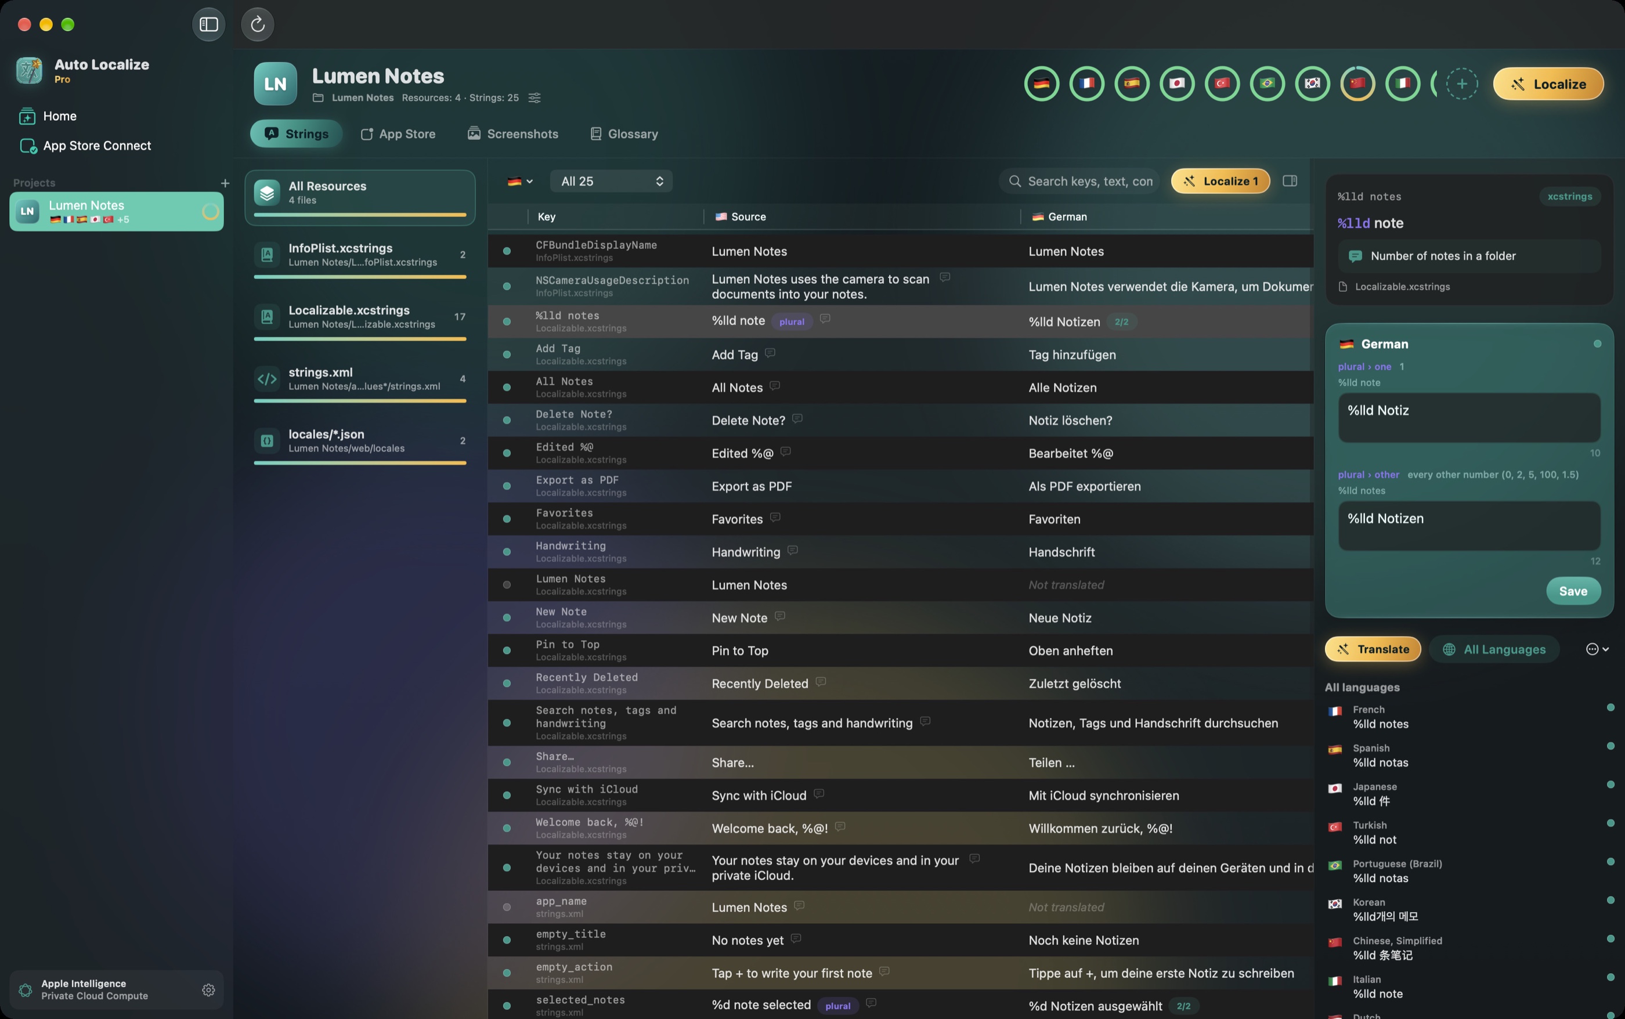Viewport: 1625px width, 1019px height.
Task: Select the Japanese flag language circle
Action: (x=1177, y=84)
